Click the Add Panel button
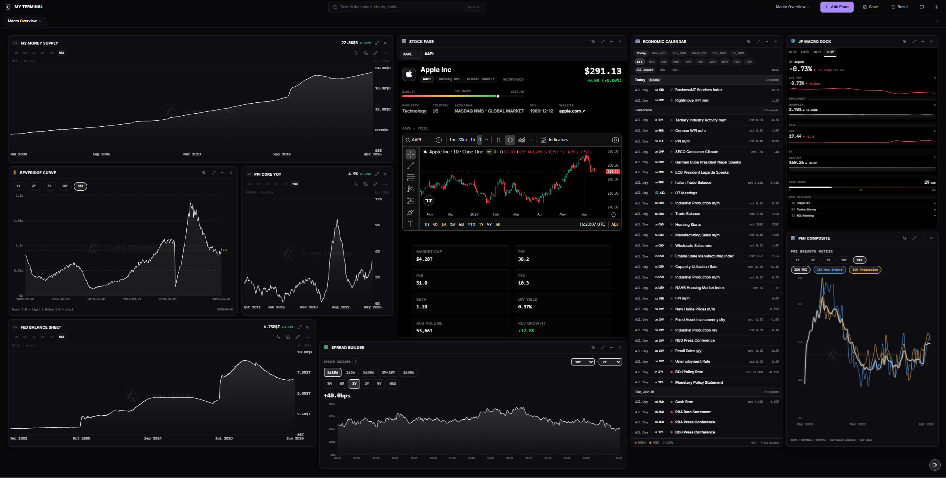 tap(837, 7)
